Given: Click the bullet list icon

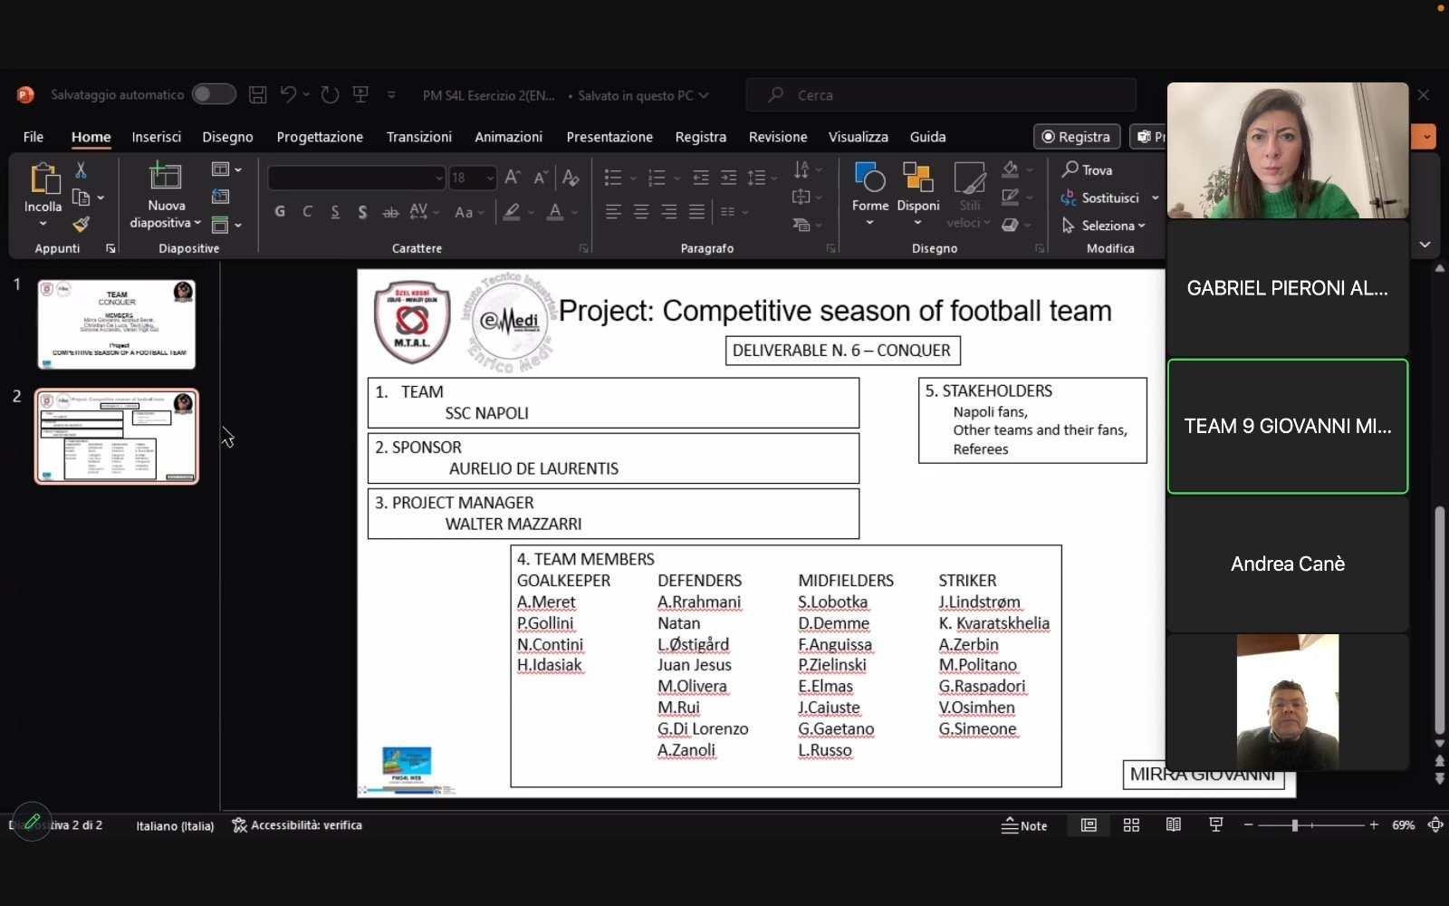Looking at the screenshot, I should pyautogui.click(x=613, y=178).
